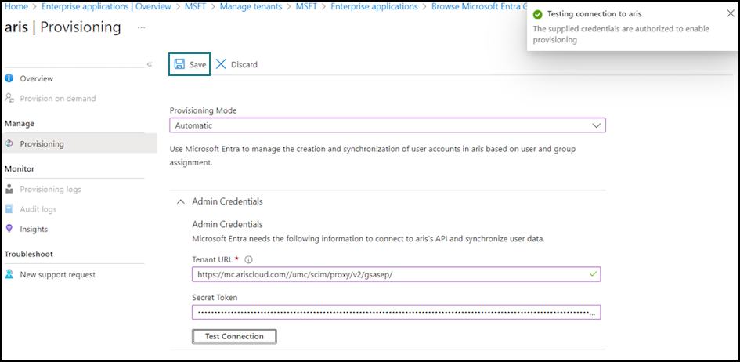Open Browse Microsoft Entra Gallery breadcrumb

[x=478, y=6]
